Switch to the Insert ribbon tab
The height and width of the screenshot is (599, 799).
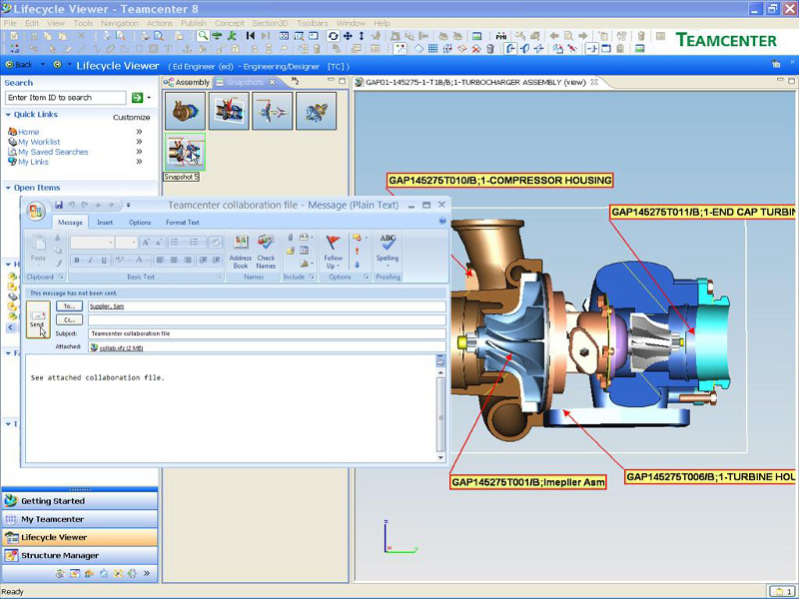pyautogui.click(x=105, y=223)
